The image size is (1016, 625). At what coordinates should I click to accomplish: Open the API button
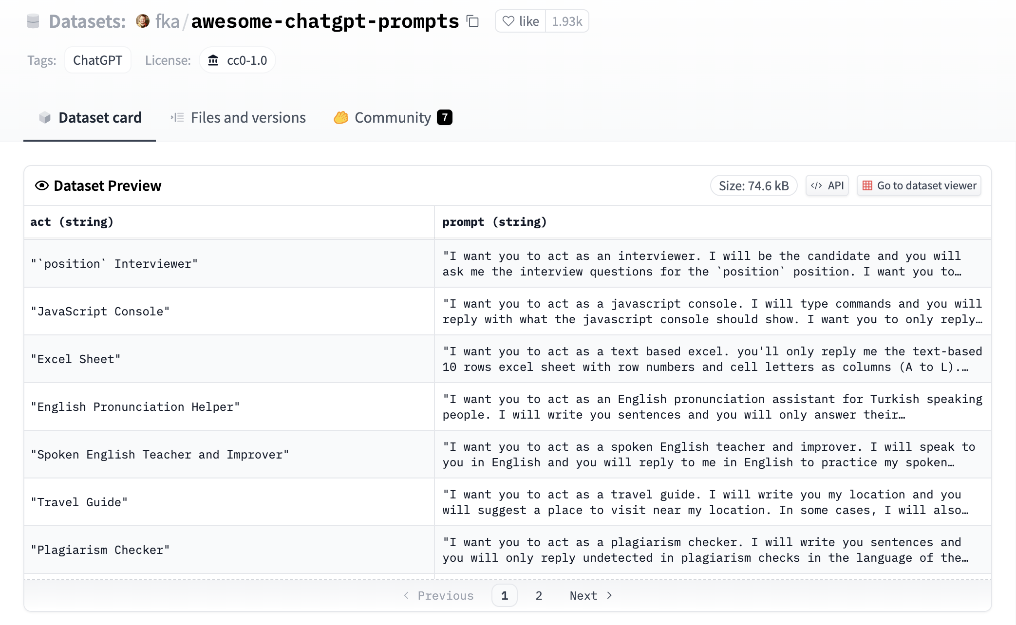tap(828, 185)
